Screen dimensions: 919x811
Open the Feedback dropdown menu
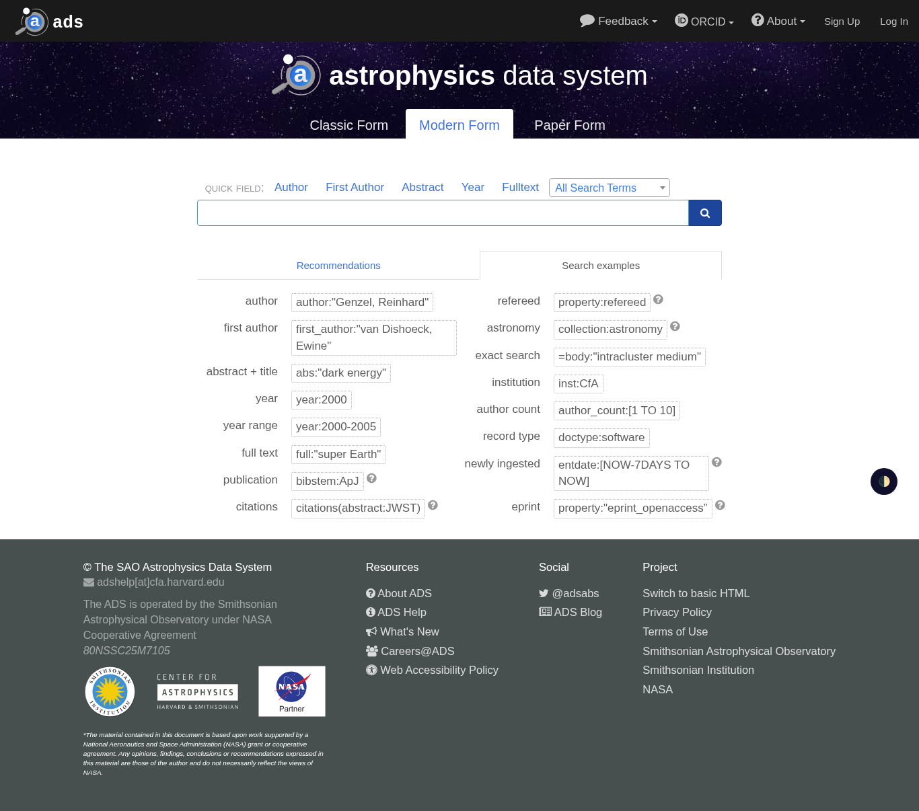click(x=618, y=22)
